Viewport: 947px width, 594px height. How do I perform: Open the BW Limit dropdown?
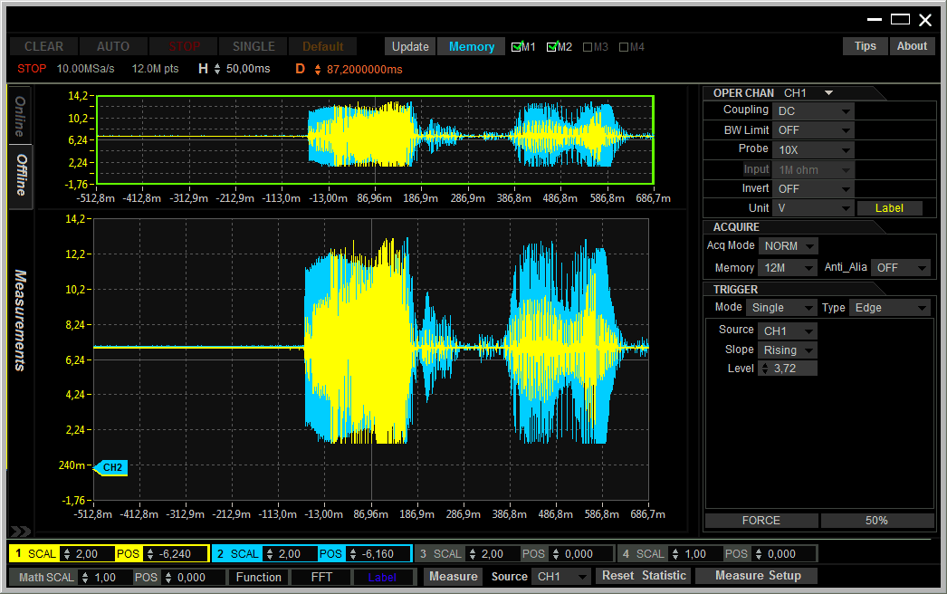pos(814,130)
